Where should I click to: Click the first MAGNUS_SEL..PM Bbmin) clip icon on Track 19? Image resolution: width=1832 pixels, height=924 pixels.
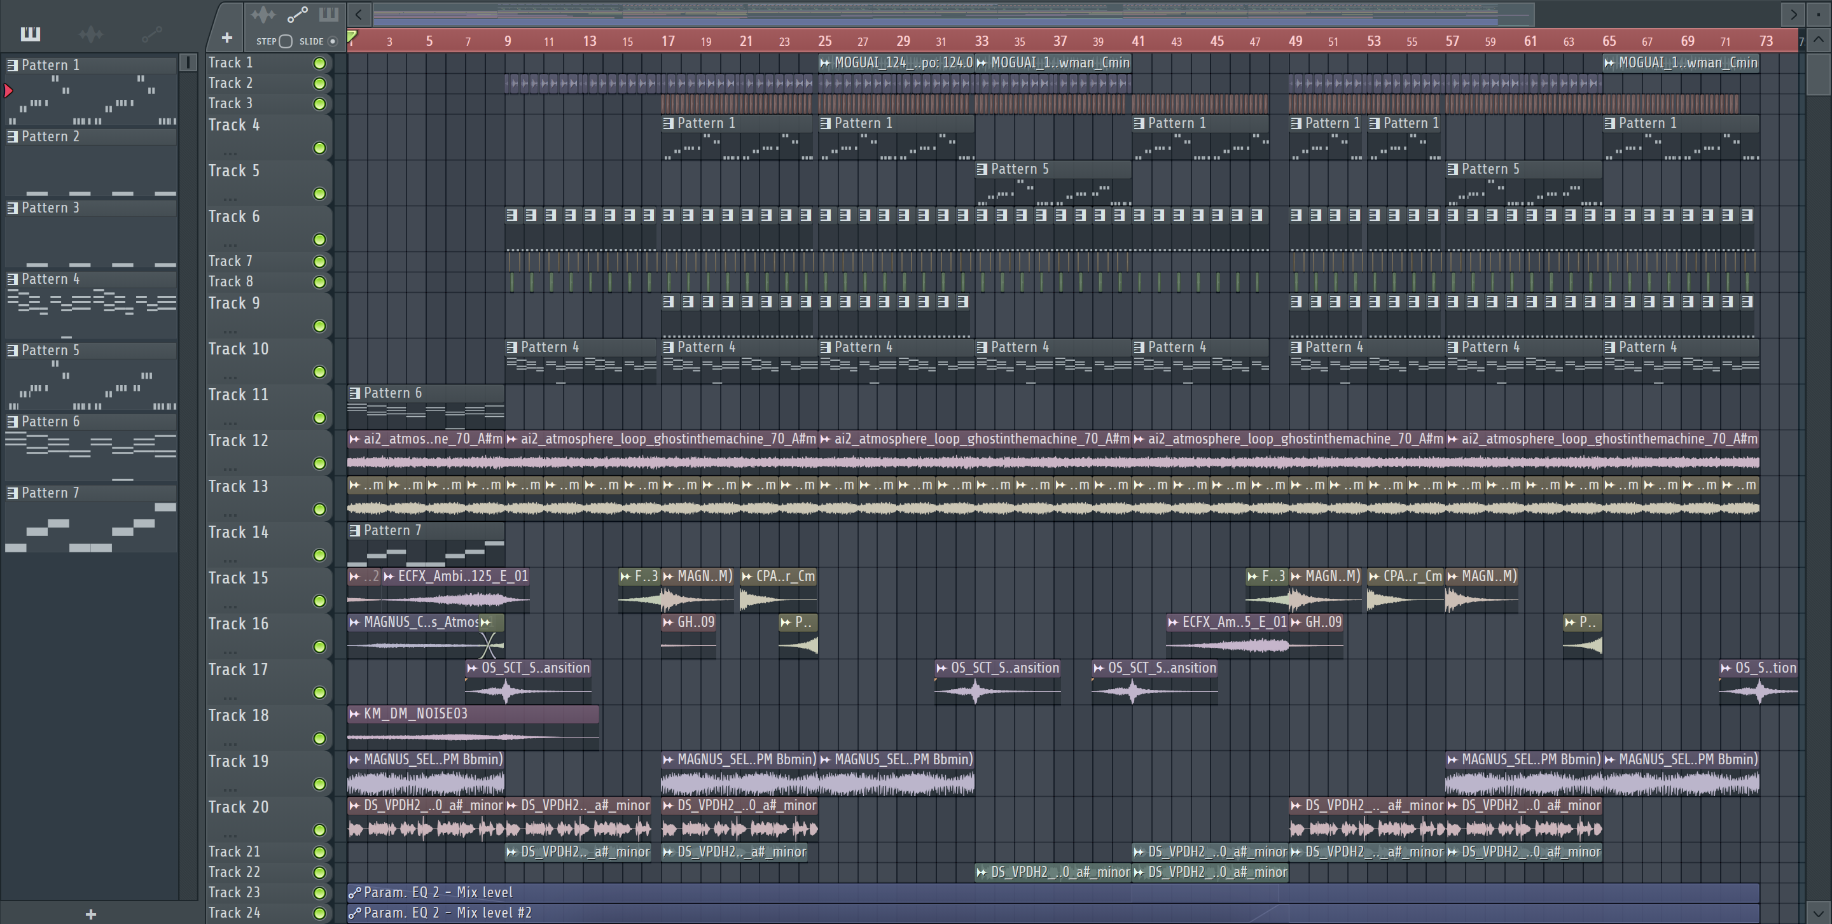coord(354,760)
